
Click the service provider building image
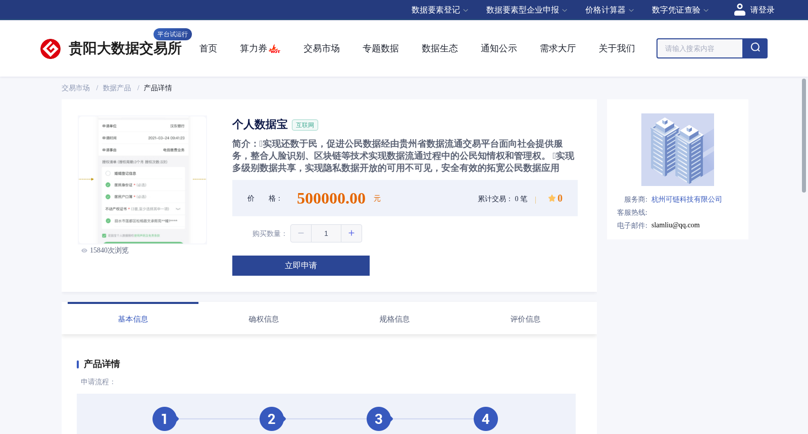click(678, 150)
